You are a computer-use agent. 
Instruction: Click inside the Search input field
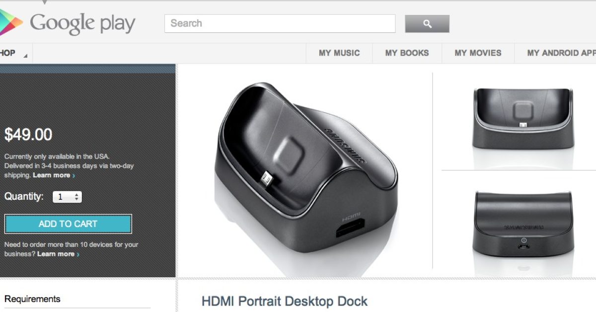click(x=280, y=23)
